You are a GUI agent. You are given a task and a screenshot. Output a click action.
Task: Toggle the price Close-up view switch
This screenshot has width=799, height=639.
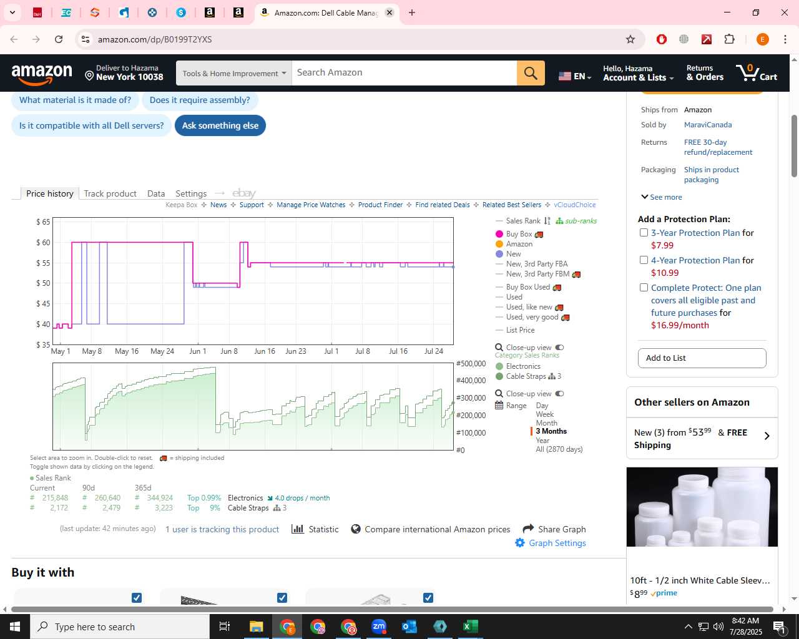click(x=559, y=348)
